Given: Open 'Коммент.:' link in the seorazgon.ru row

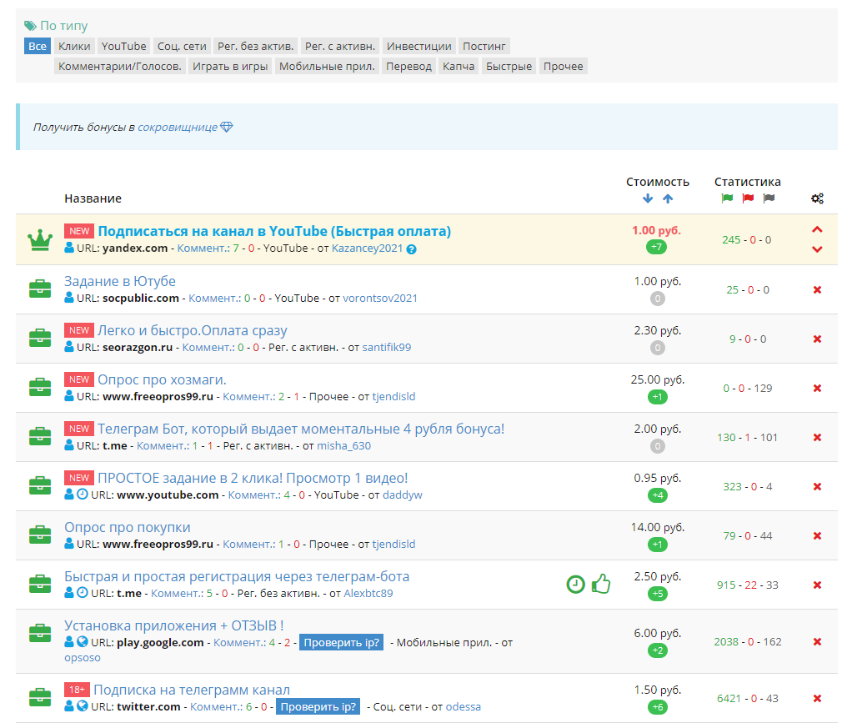Looking at the screenshot, I should (208, 347).
